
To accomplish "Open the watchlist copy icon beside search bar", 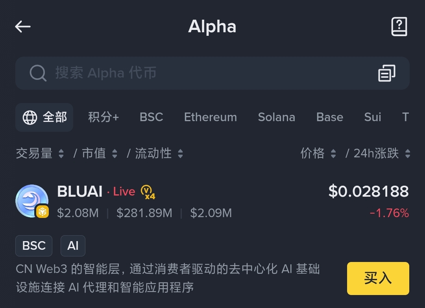I will pos(386,73).
